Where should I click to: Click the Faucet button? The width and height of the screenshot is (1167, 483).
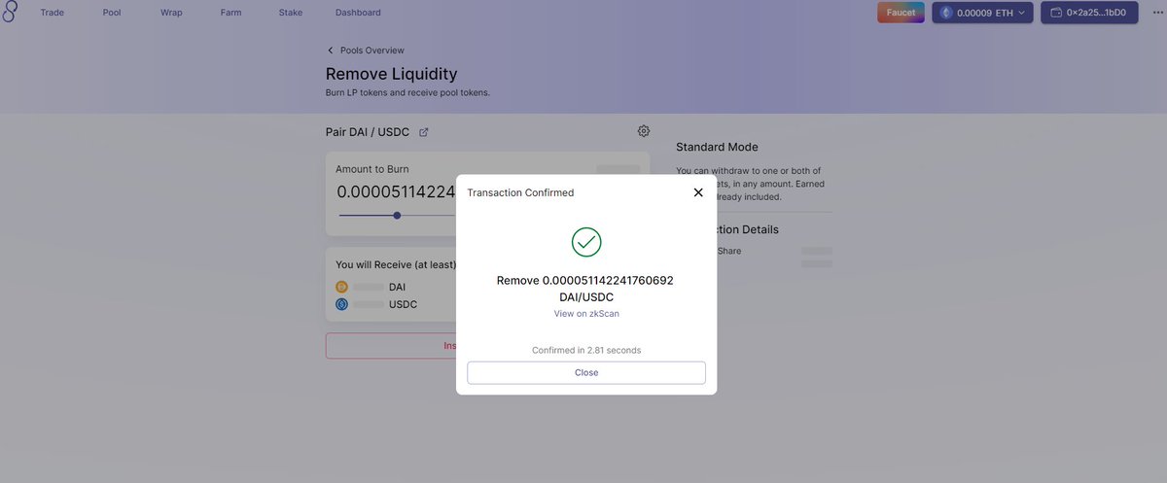901,13
